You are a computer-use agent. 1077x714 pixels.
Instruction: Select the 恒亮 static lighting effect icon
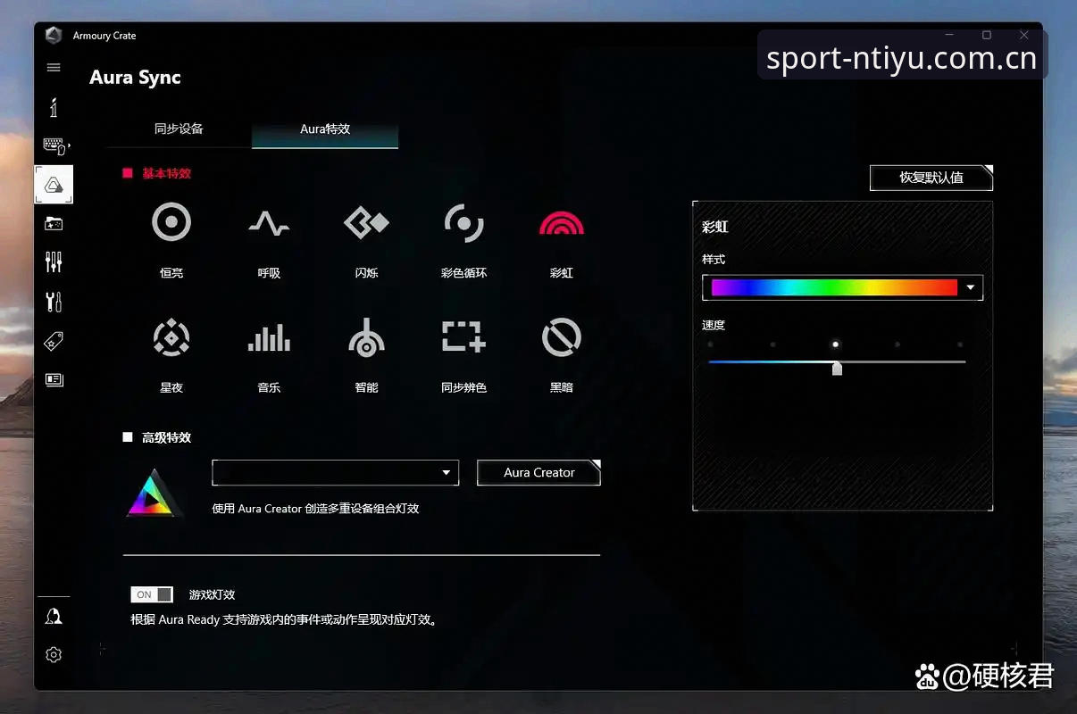[171, 222]
